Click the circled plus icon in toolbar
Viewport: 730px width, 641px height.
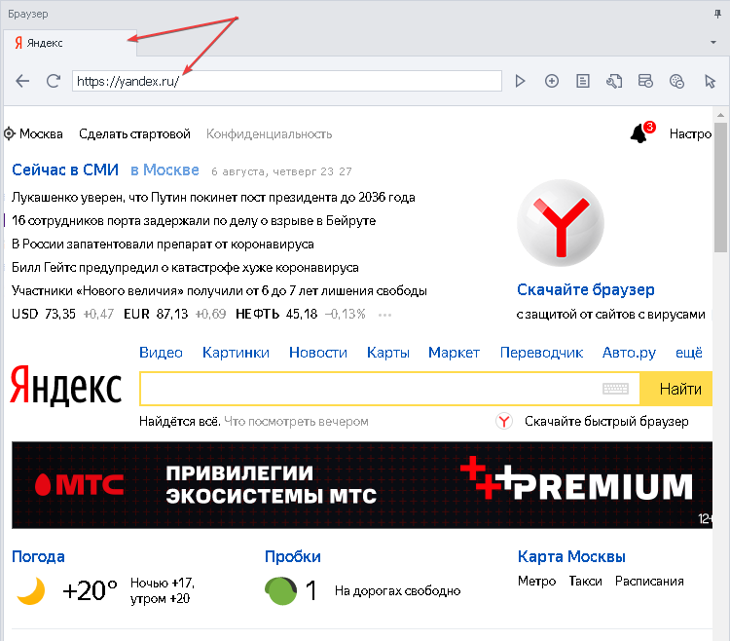click(552, 81)
